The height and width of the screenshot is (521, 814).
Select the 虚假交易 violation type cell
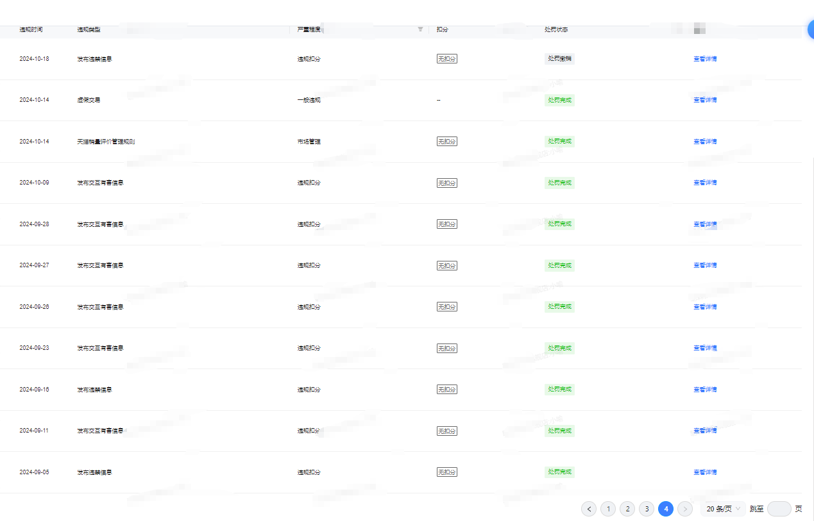pos(89,100)
